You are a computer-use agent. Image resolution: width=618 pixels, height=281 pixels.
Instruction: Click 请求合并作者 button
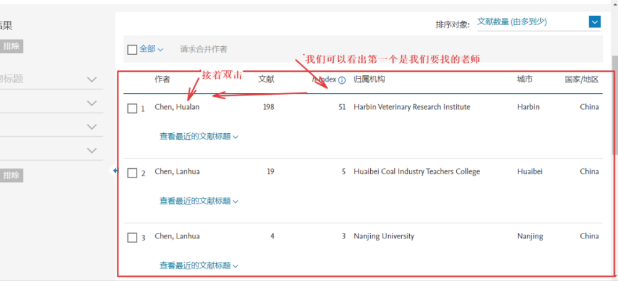pos(204,49)
